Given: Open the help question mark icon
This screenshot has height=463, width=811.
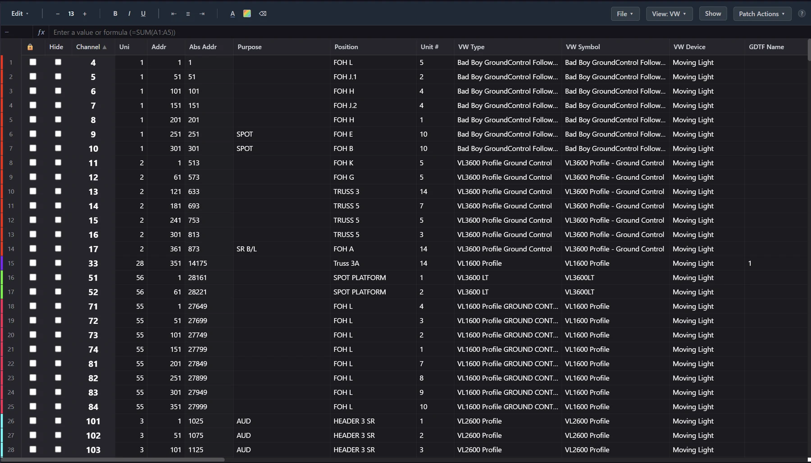Looking at the screenshot, I should click(x=802, y=14).
